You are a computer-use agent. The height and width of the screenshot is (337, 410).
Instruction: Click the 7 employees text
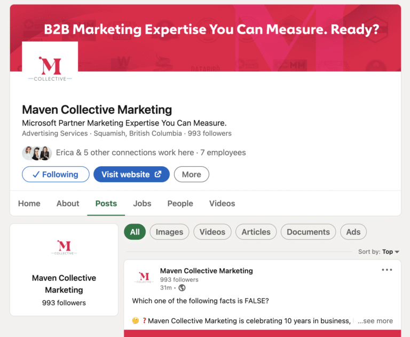pyautogui.click(x=223, y=153)
